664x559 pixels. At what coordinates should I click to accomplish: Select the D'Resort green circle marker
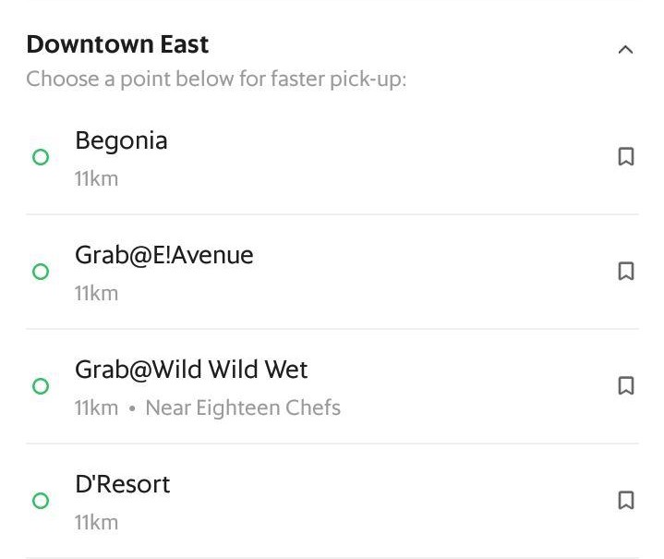(x=41, y=501)
